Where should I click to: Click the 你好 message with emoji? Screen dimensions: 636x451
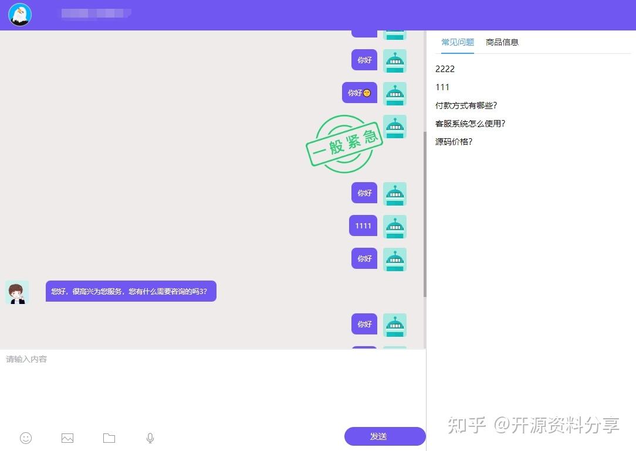click(x=360, y=93)
